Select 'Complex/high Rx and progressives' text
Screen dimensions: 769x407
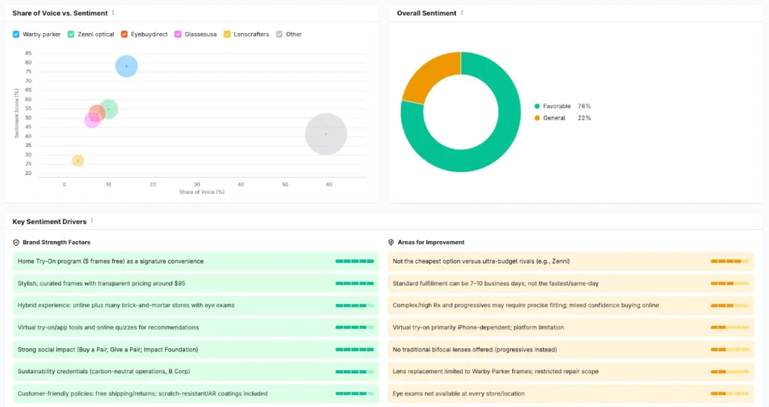click(x=437, y=305)
